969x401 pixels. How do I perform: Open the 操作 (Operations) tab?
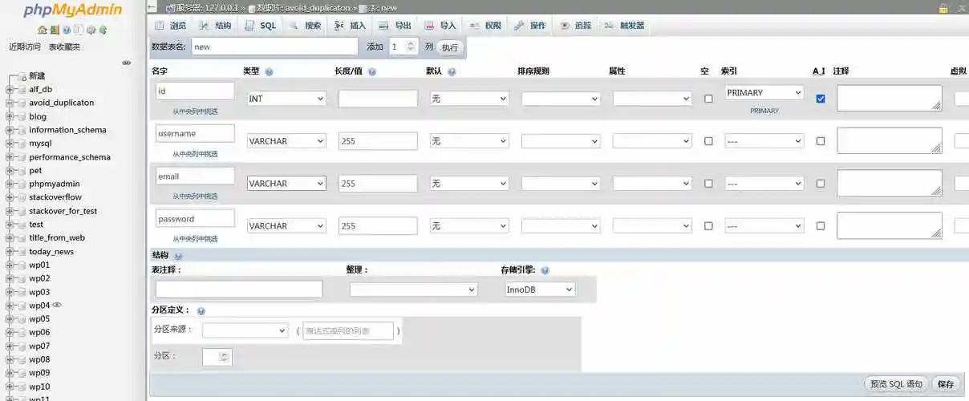[x=529, y=26]
